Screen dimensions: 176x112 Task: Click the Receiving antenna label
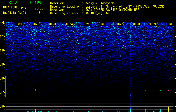(x=64, y=13)
